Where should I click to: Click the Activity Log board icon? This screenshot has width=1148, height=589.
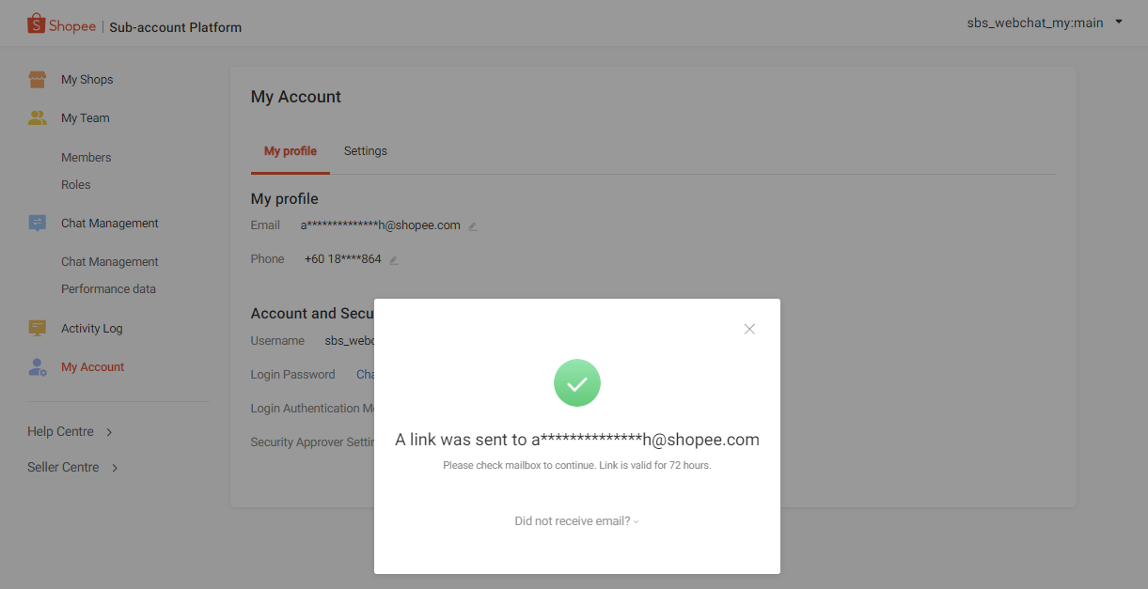pos(38,327)
